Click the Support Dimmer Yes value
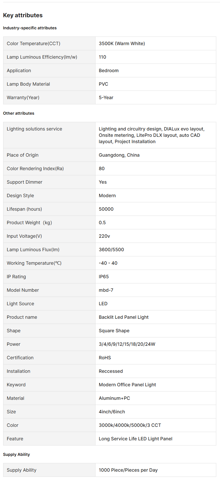The width and height of the screenshot is (220, 480). click(103, 182)
